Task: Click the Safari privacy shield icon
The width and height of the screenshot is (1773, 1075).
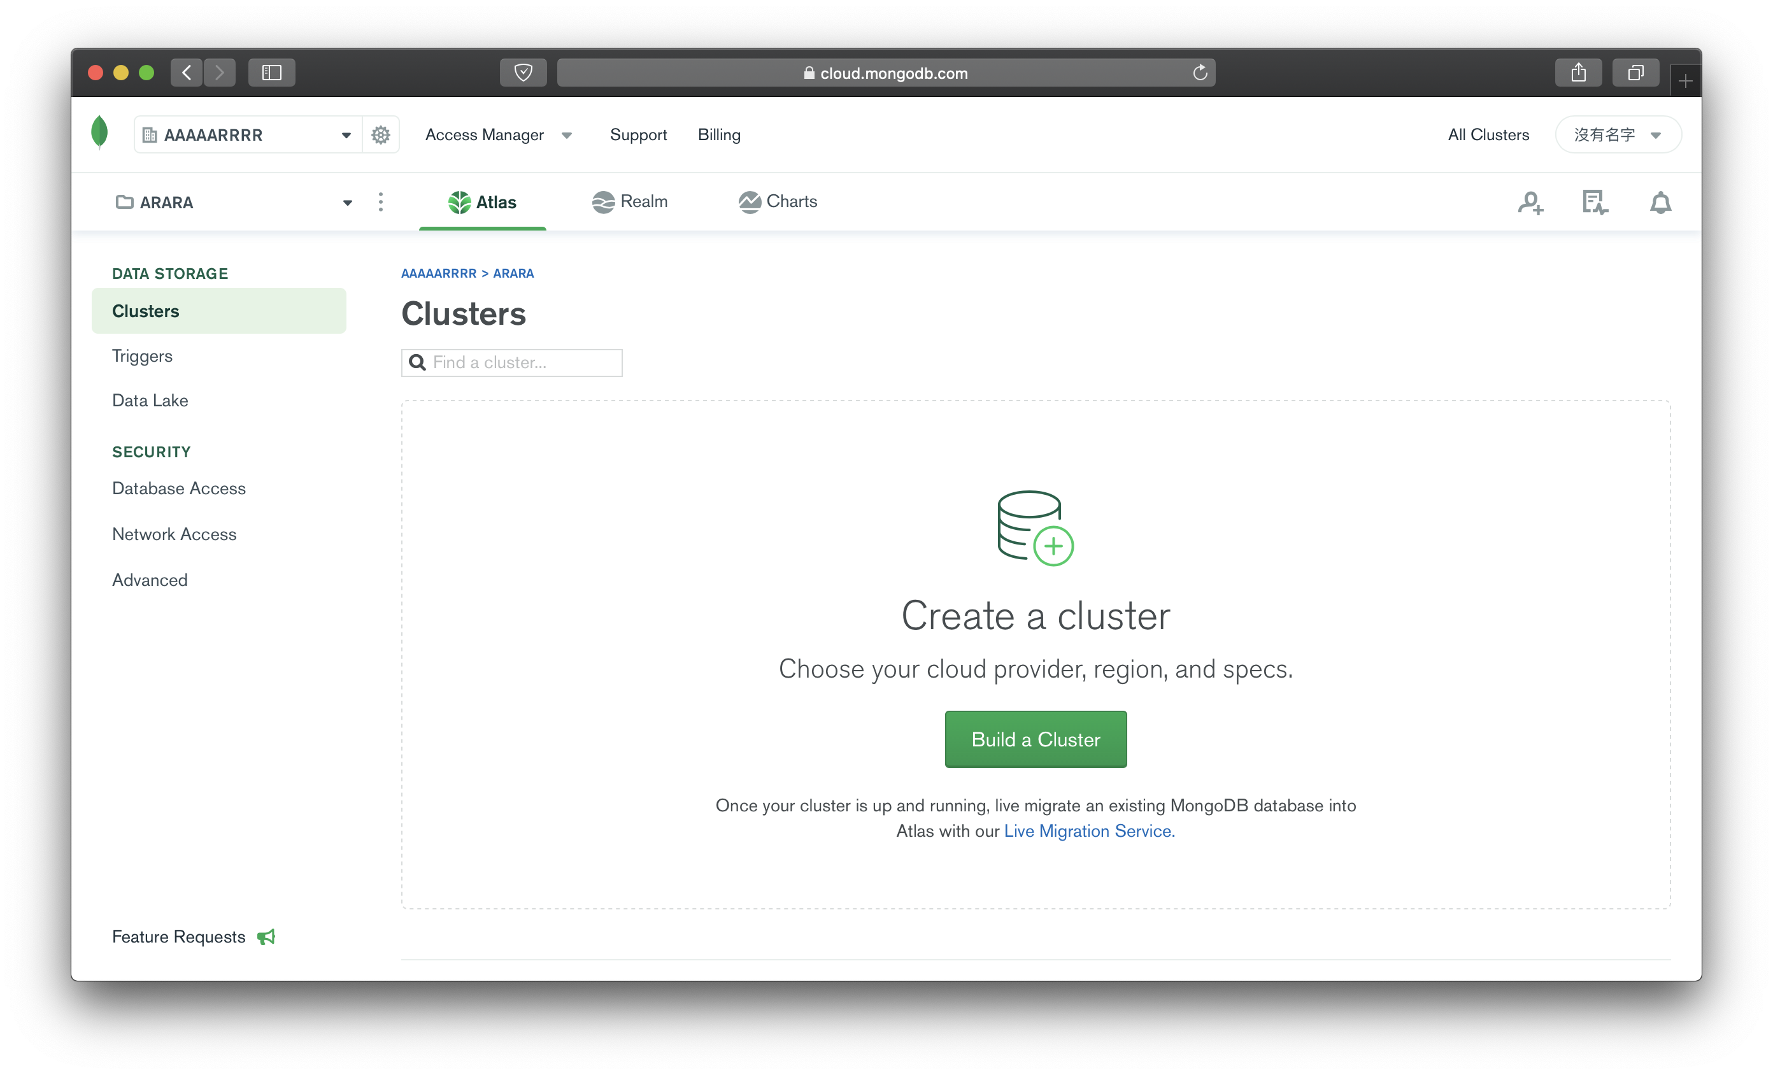Action: tap(523, 73)
